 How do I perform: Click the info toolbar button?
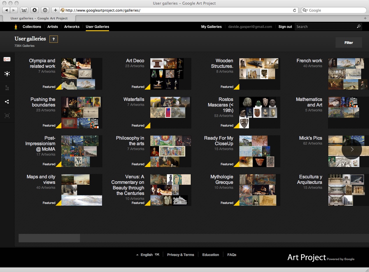[x=45, y=10]
